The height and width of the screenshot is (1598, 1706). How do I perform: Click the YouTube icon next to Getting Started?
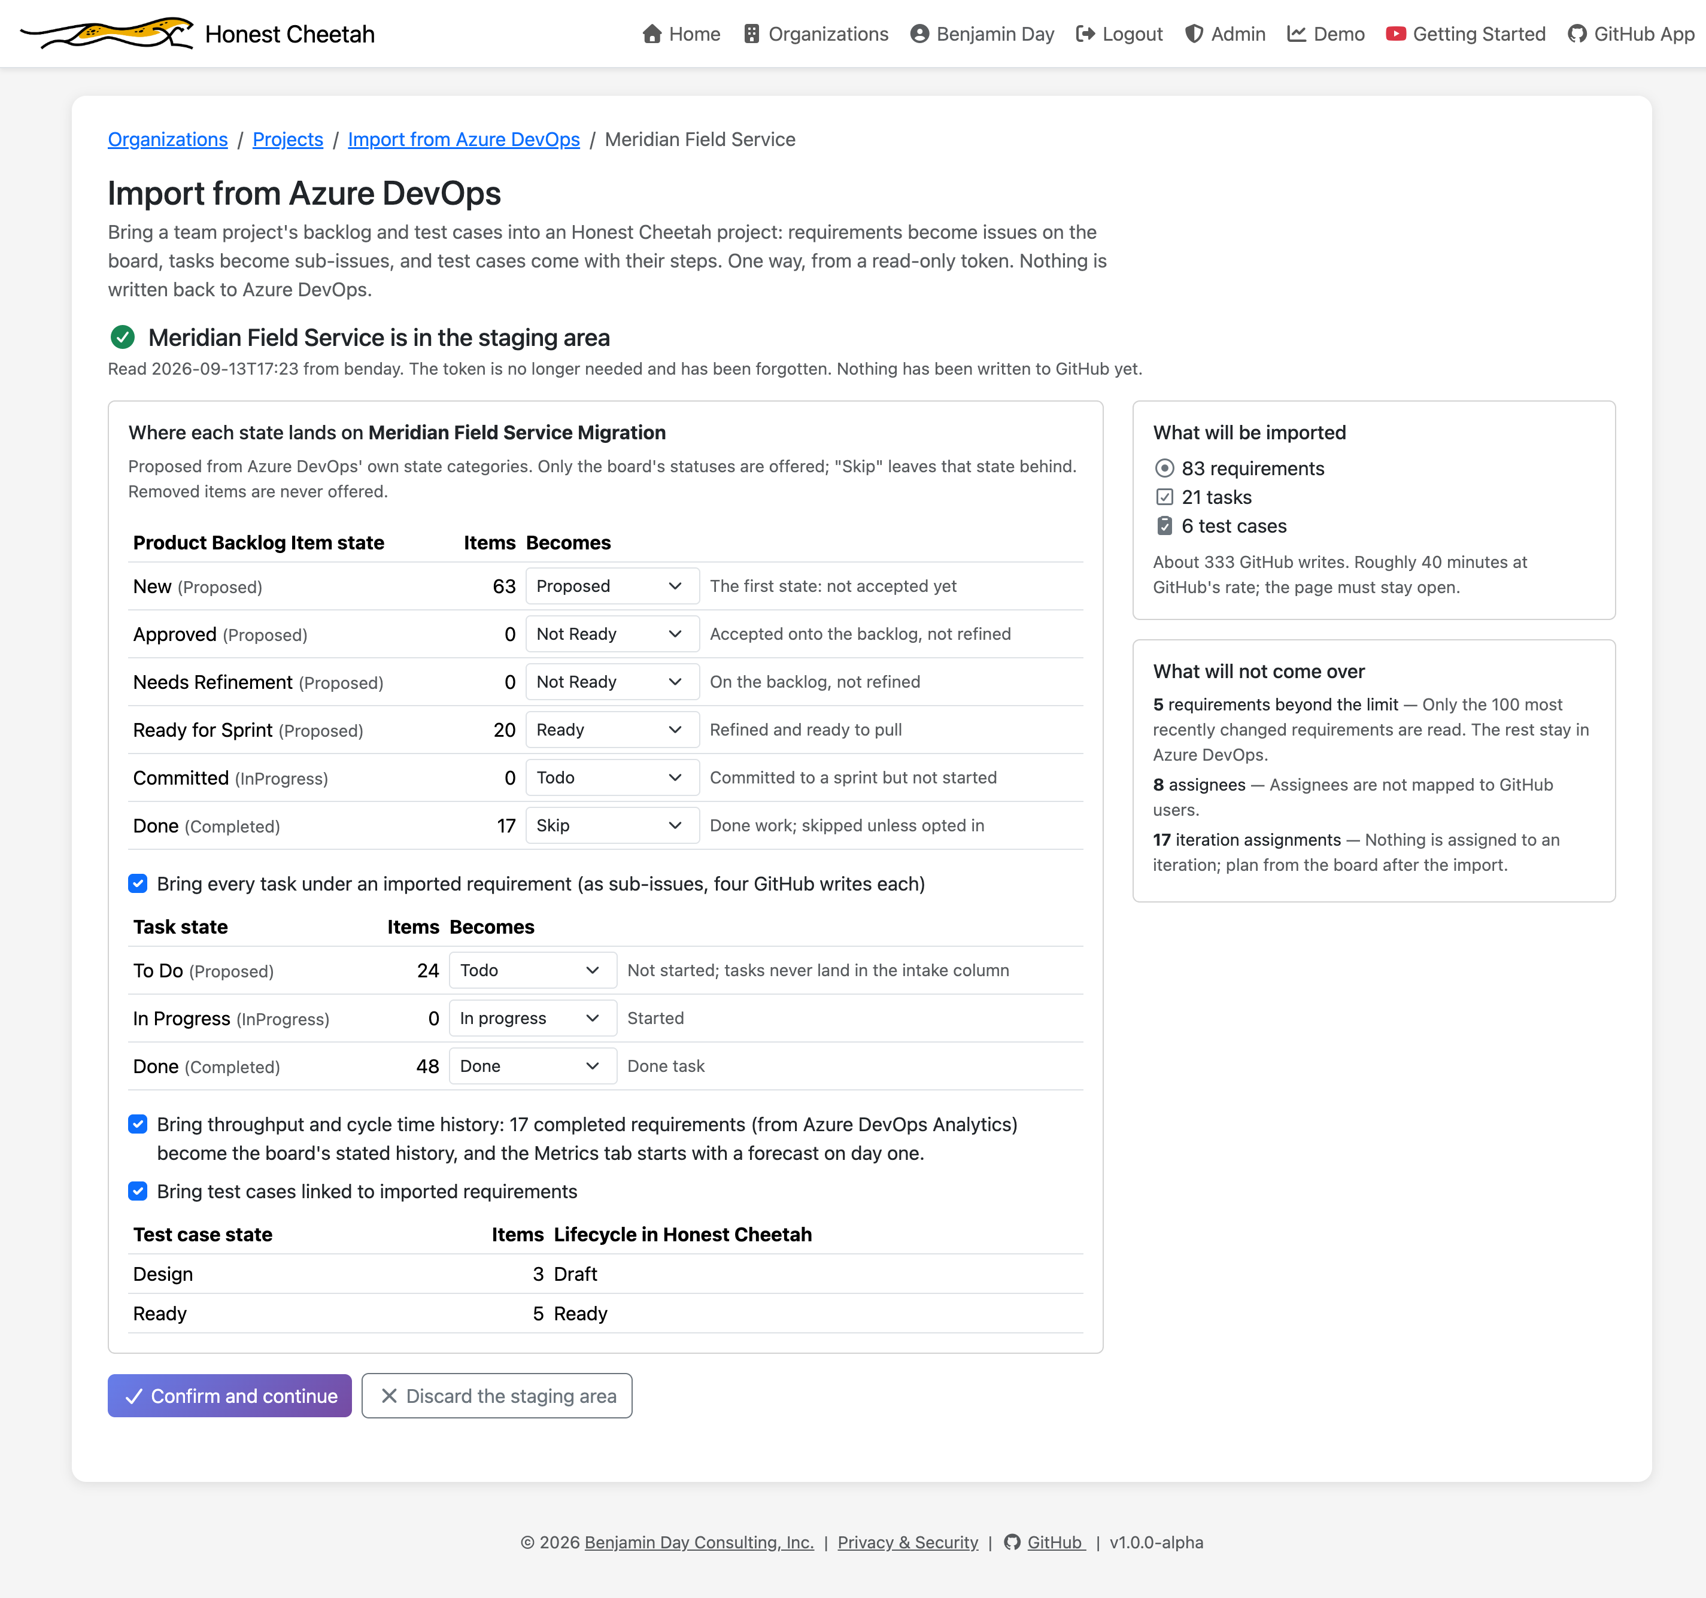(1396, 34)
